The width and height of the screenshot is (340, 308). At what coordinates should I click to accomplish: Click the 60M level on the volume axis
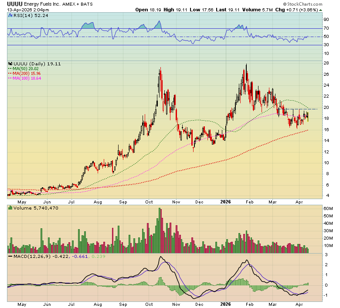(328, 209)
